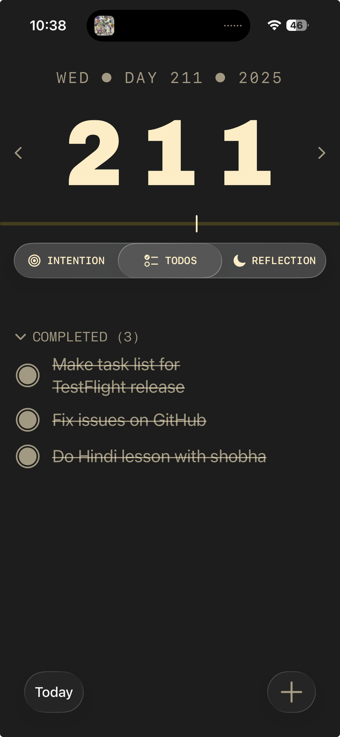This screenshot has width=340, height=737.
Task: Select the Todos tab
Action: 170,261
